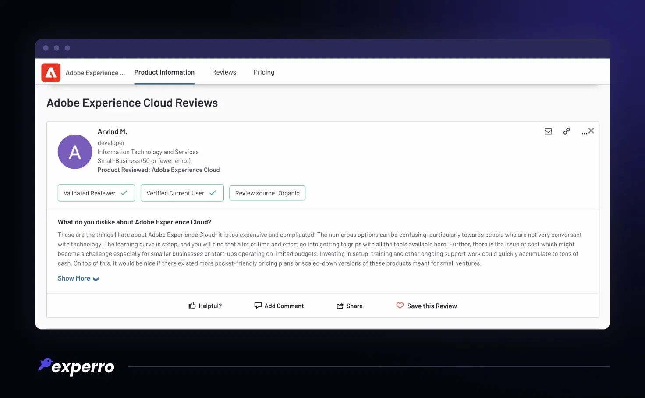The image size is (645, 398).
Task: Click Information Technology and Services text
Action: [148, 152]
